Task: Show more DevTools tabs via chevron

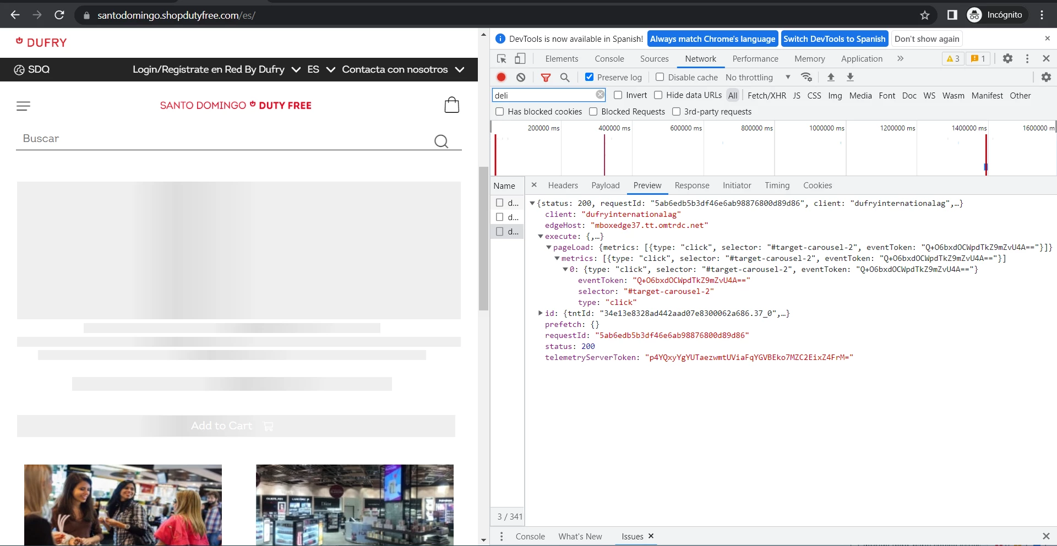Action: click(x=900, y=58)
